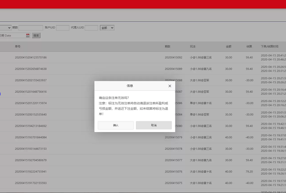Select order number 20200415191702155593

click(x=31, y=183)
